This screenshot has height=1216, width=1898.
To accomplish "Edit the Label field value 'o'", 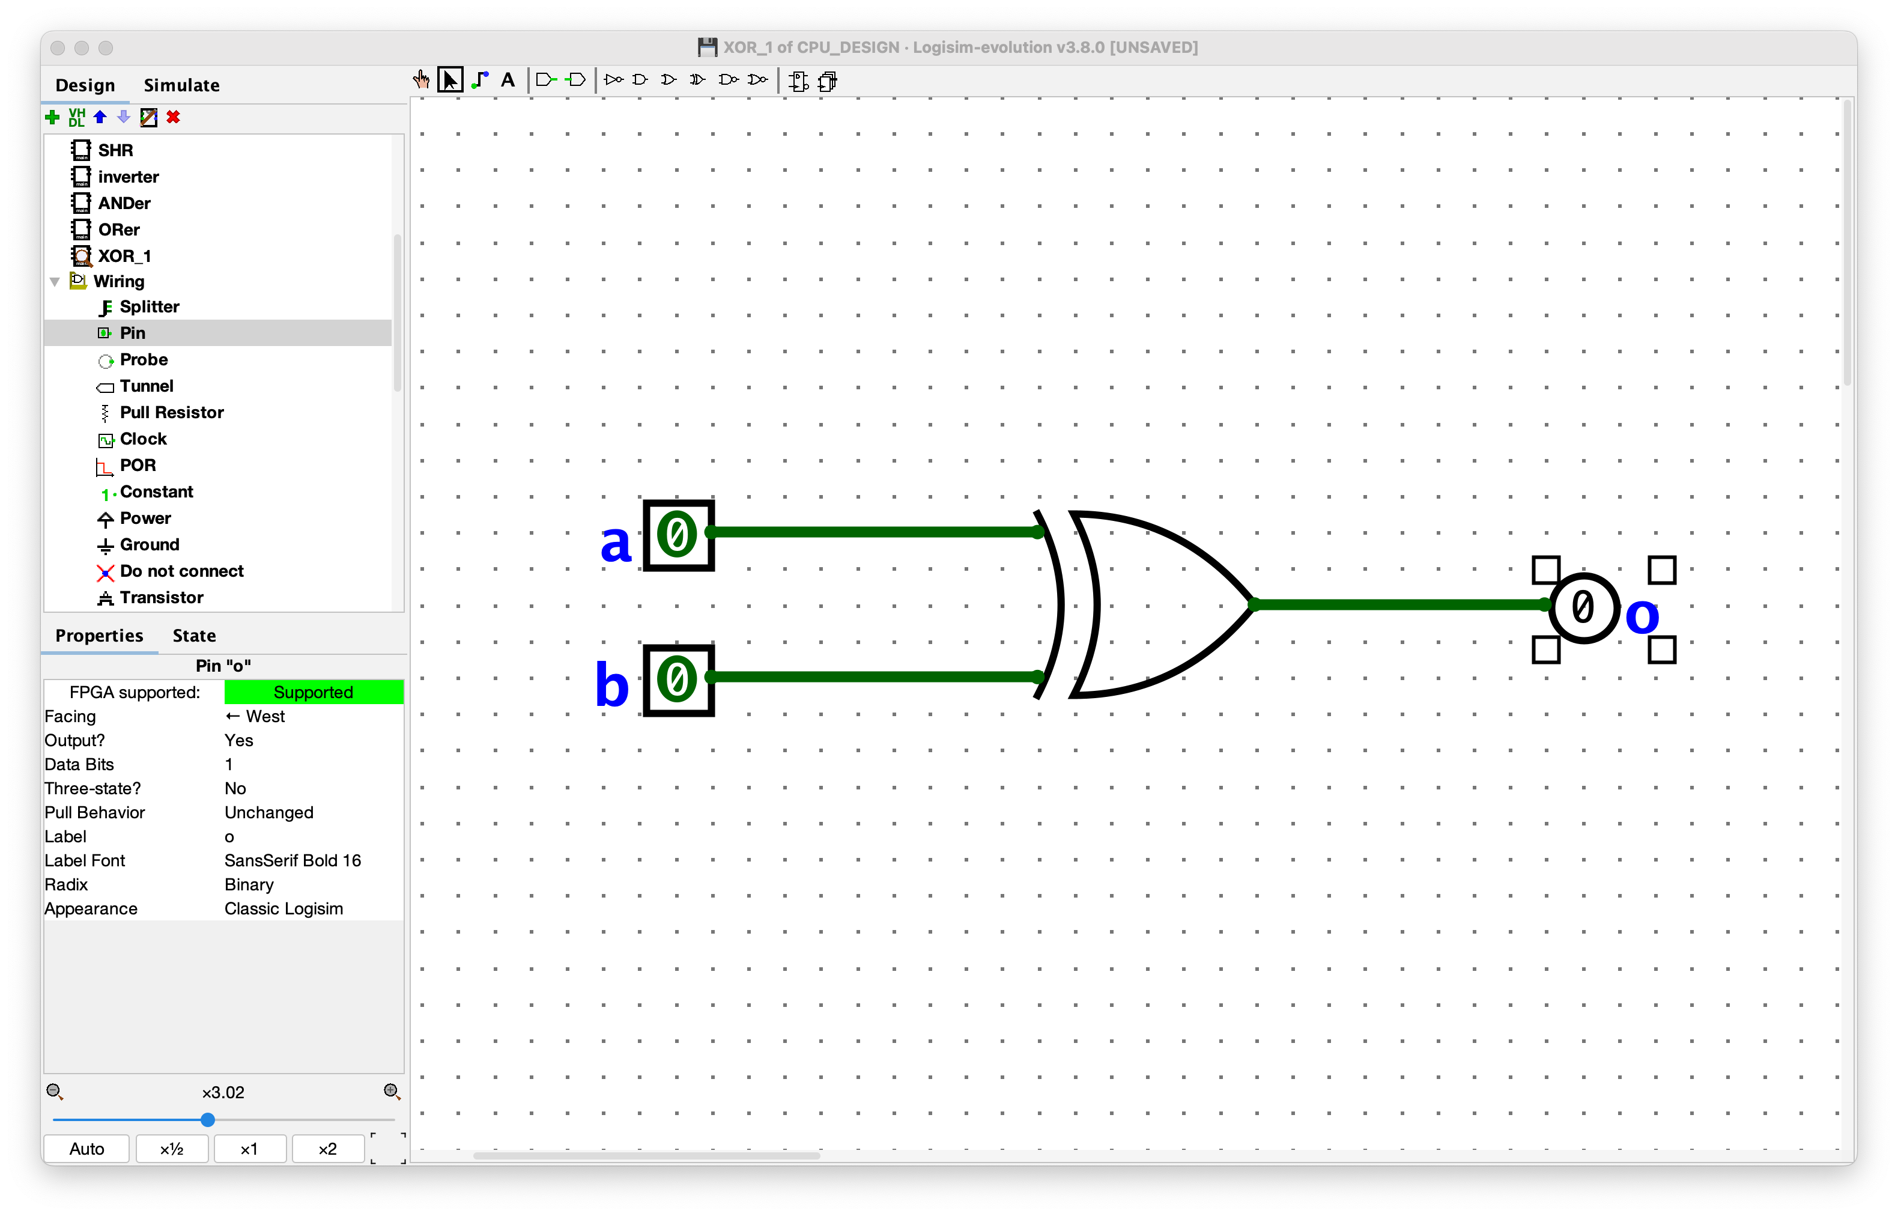I will (314, 837).
